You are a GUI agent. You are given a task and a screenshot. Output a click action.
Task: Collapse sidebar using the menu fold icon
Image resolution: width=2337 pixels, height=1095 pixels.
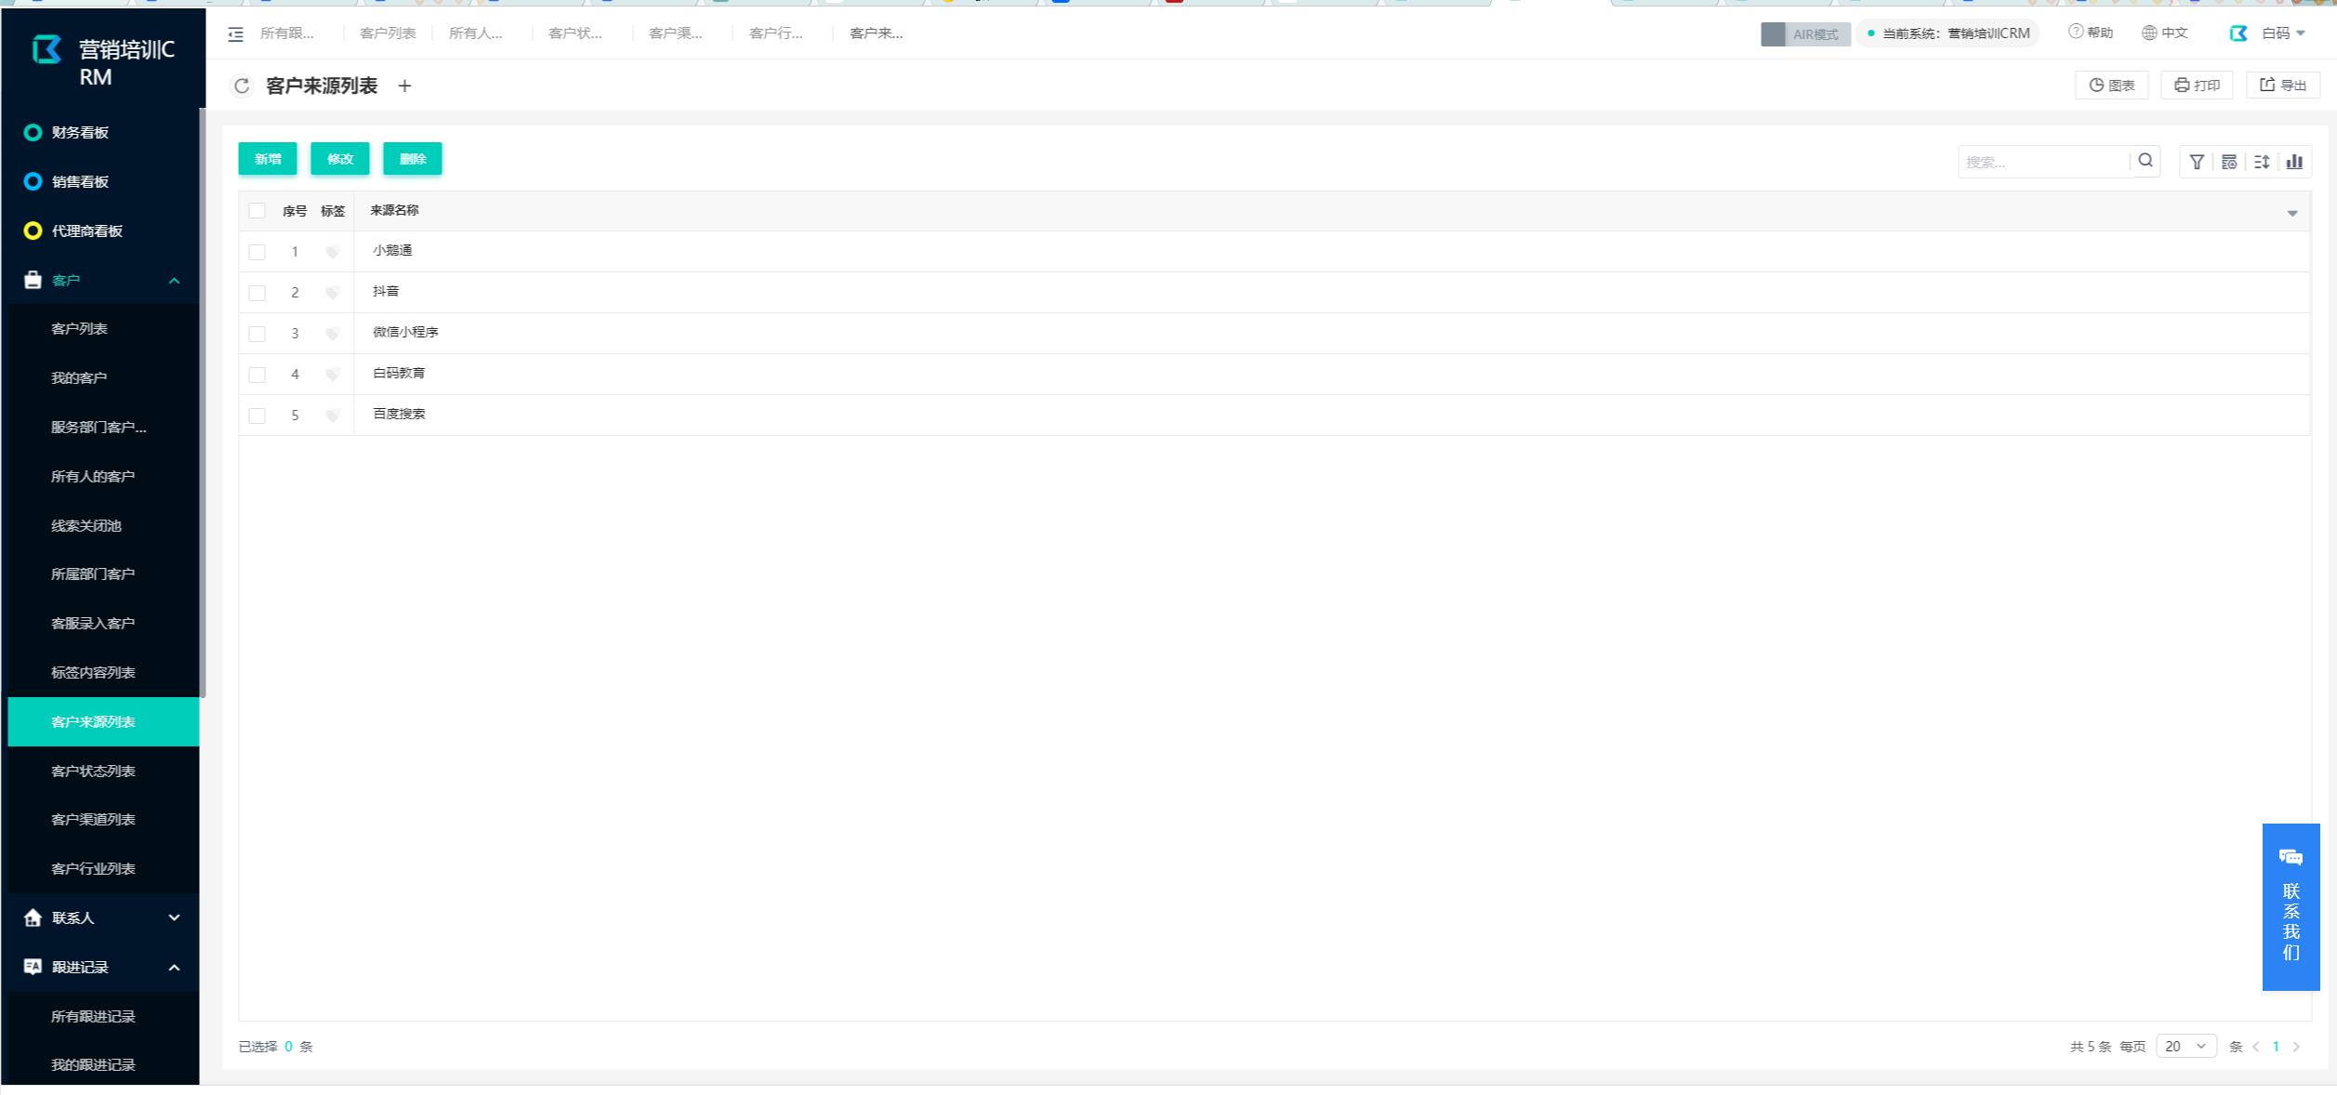tap(236, 34)
